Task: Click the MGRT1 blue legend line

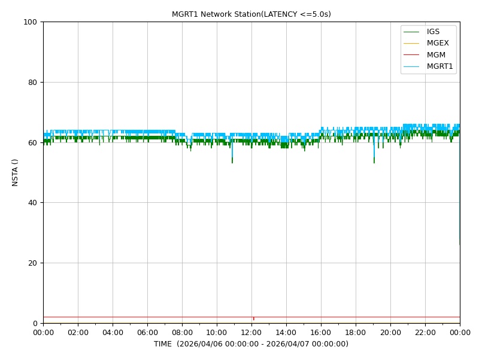Action: point(411,66)
